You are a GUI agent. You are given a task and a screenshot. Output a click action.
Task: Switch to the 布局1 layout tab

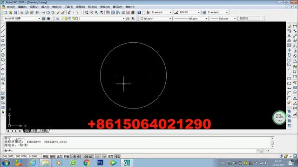[x=35, y=131]
